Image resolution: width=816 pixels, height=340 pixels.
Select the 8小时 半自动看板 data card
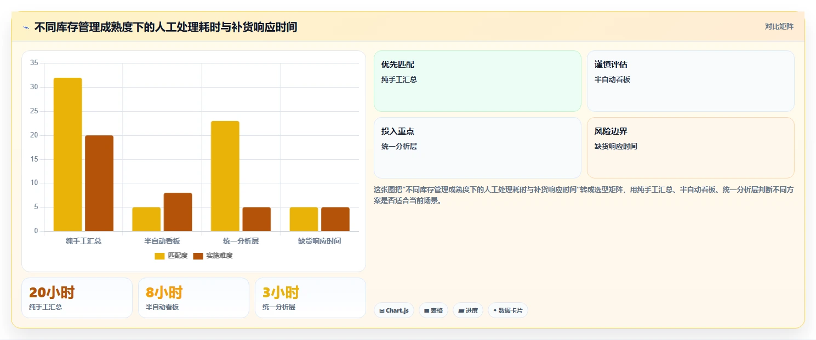pos(193,298)
